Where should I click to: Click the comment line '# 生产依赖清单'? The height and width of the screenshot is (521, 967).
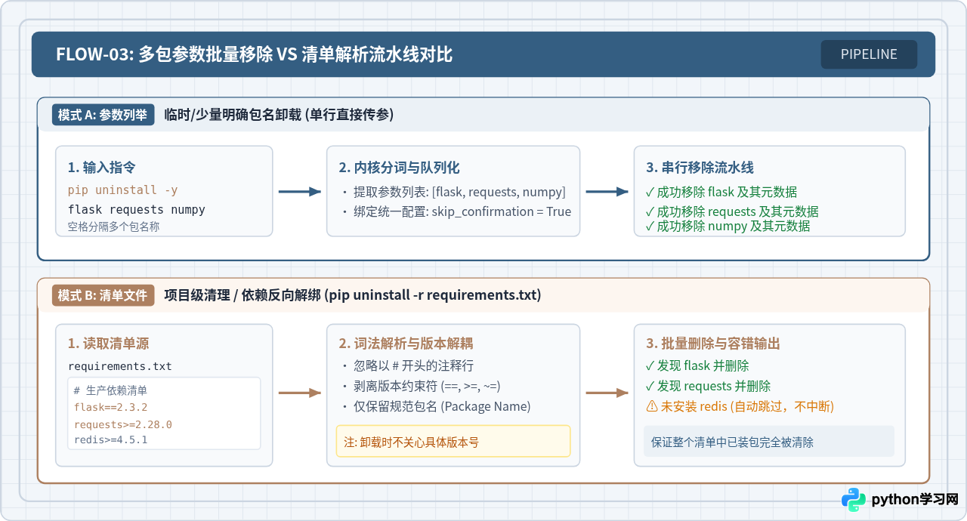pos(110,390)
